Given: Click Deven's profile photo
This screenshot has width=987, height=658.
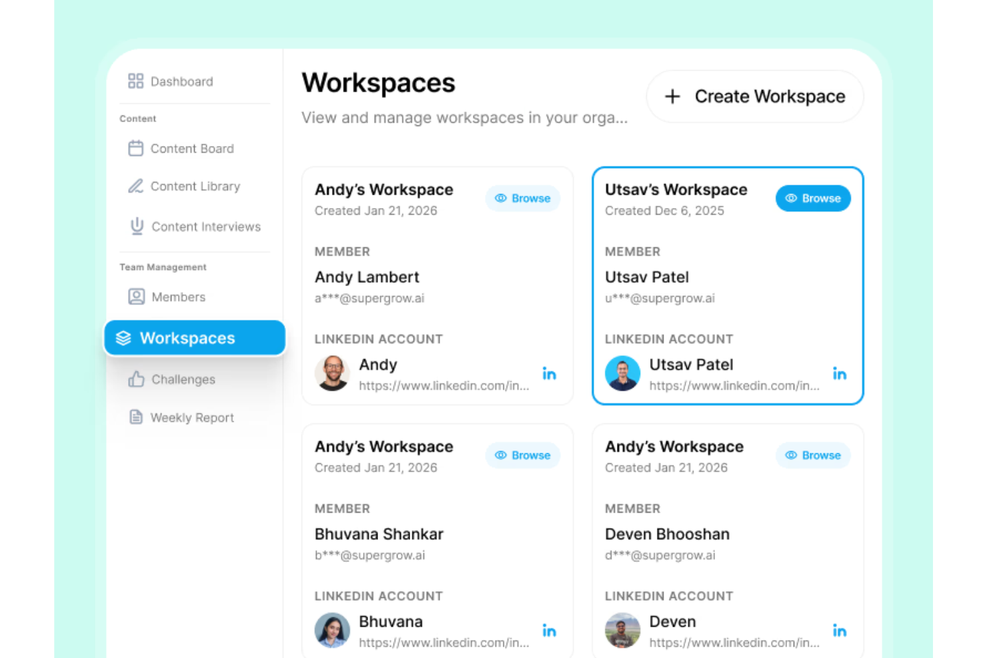Looking at the screenshot, I should coord(622,630).
